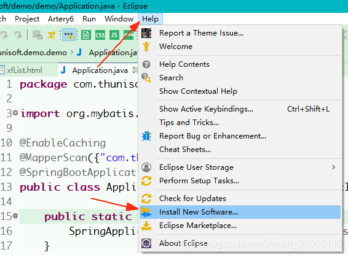Click the JS toolbar icon
348x255 pixels.
click(114, 35)
